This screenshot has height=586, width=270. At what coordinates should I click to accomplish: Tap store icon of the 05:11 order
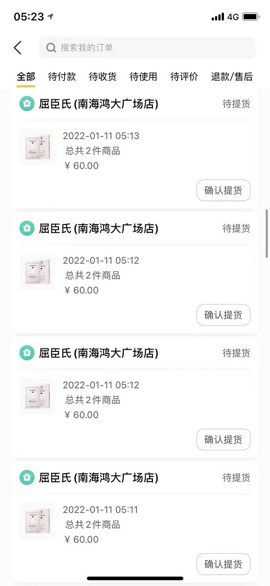(27, 477)
